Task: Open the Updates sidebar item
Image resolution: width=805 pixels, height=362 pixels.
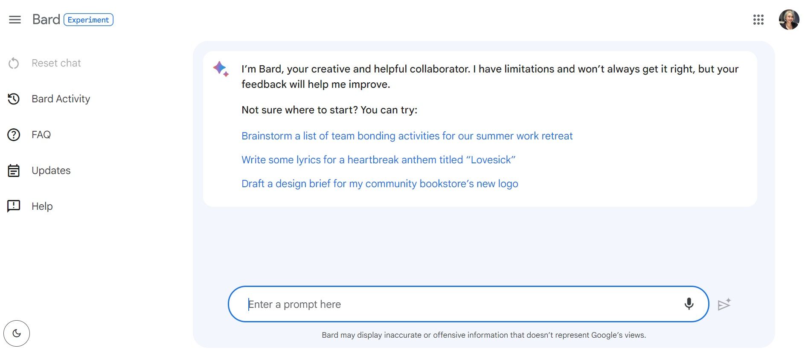Action: [x=51, y=171]
